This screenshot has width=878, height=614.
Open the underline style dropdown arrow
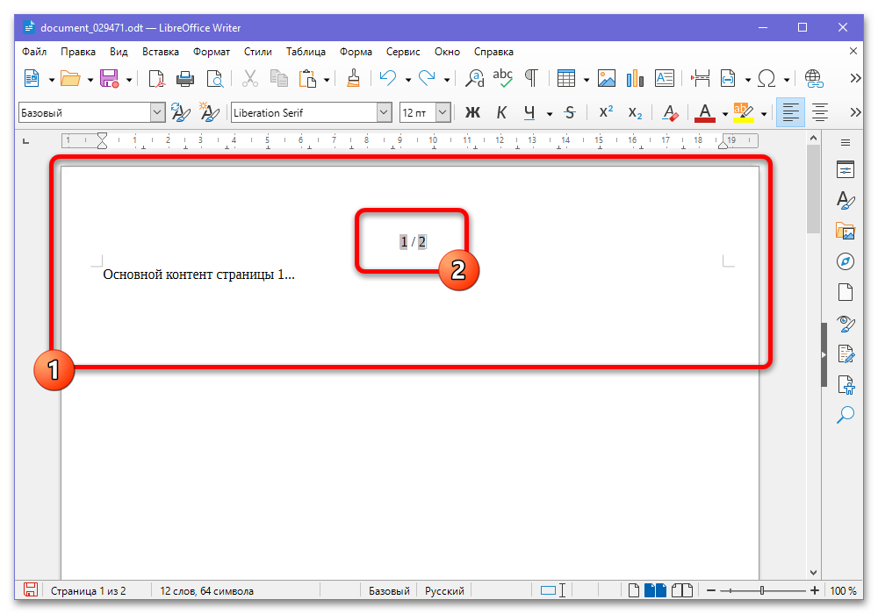click(550, 113)
